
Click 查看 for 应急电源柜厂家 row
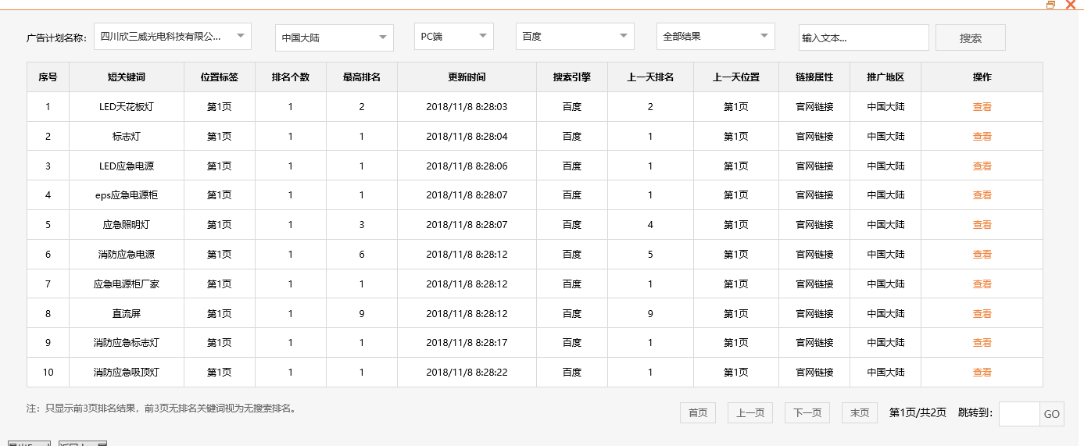click(982, 284)
